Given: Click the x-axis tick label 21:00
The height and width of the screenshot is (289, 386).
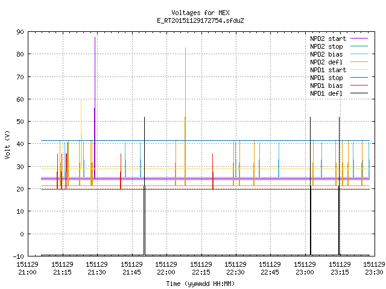Looking at the screenshot, I should click(27, 273).
